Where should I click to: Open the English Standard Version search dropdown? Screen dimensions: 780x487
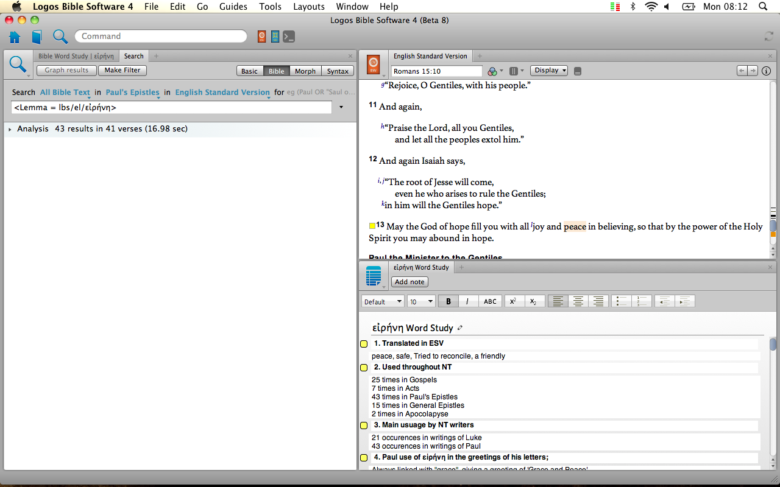point(222,93)
